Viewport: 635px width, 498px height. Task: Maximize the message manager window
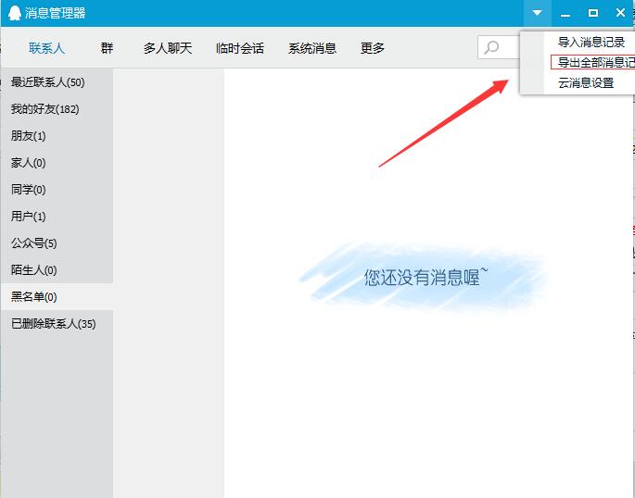593,13
